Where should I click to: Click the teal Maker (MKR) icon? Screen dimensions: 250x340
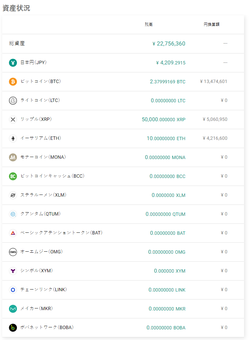pyautogui.click(x=13, y=309)
